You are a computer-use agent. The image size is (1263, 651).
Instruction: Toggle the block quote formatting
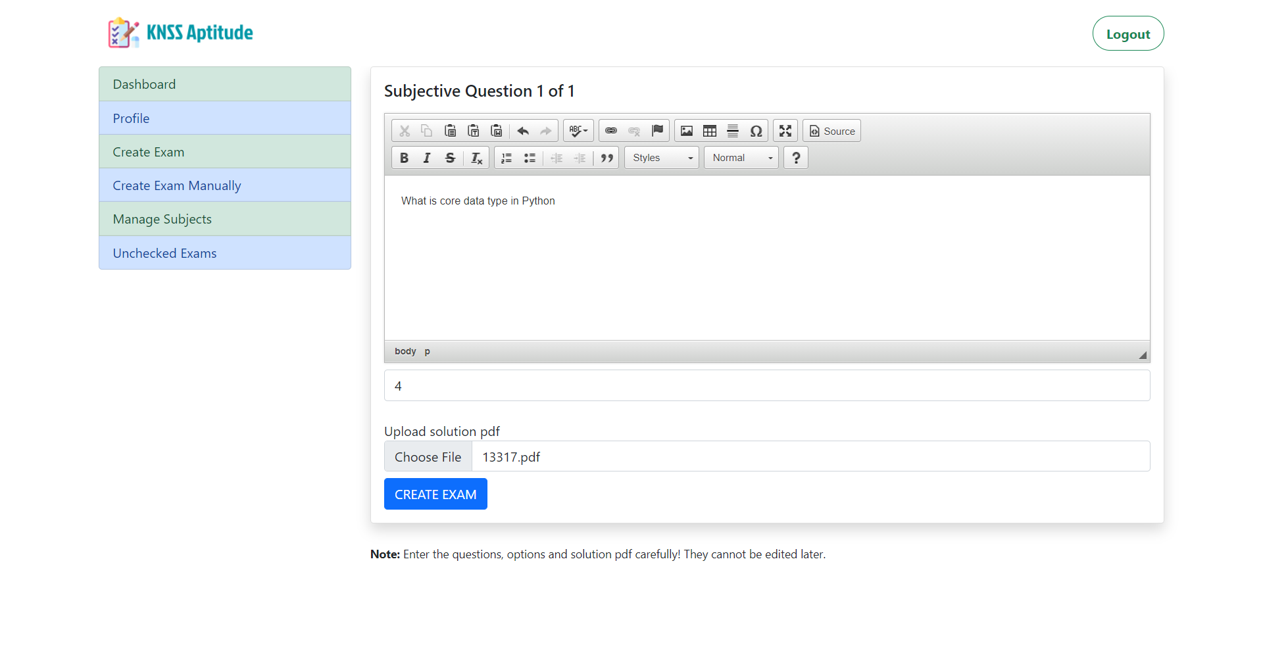click(x=607, y=158)
